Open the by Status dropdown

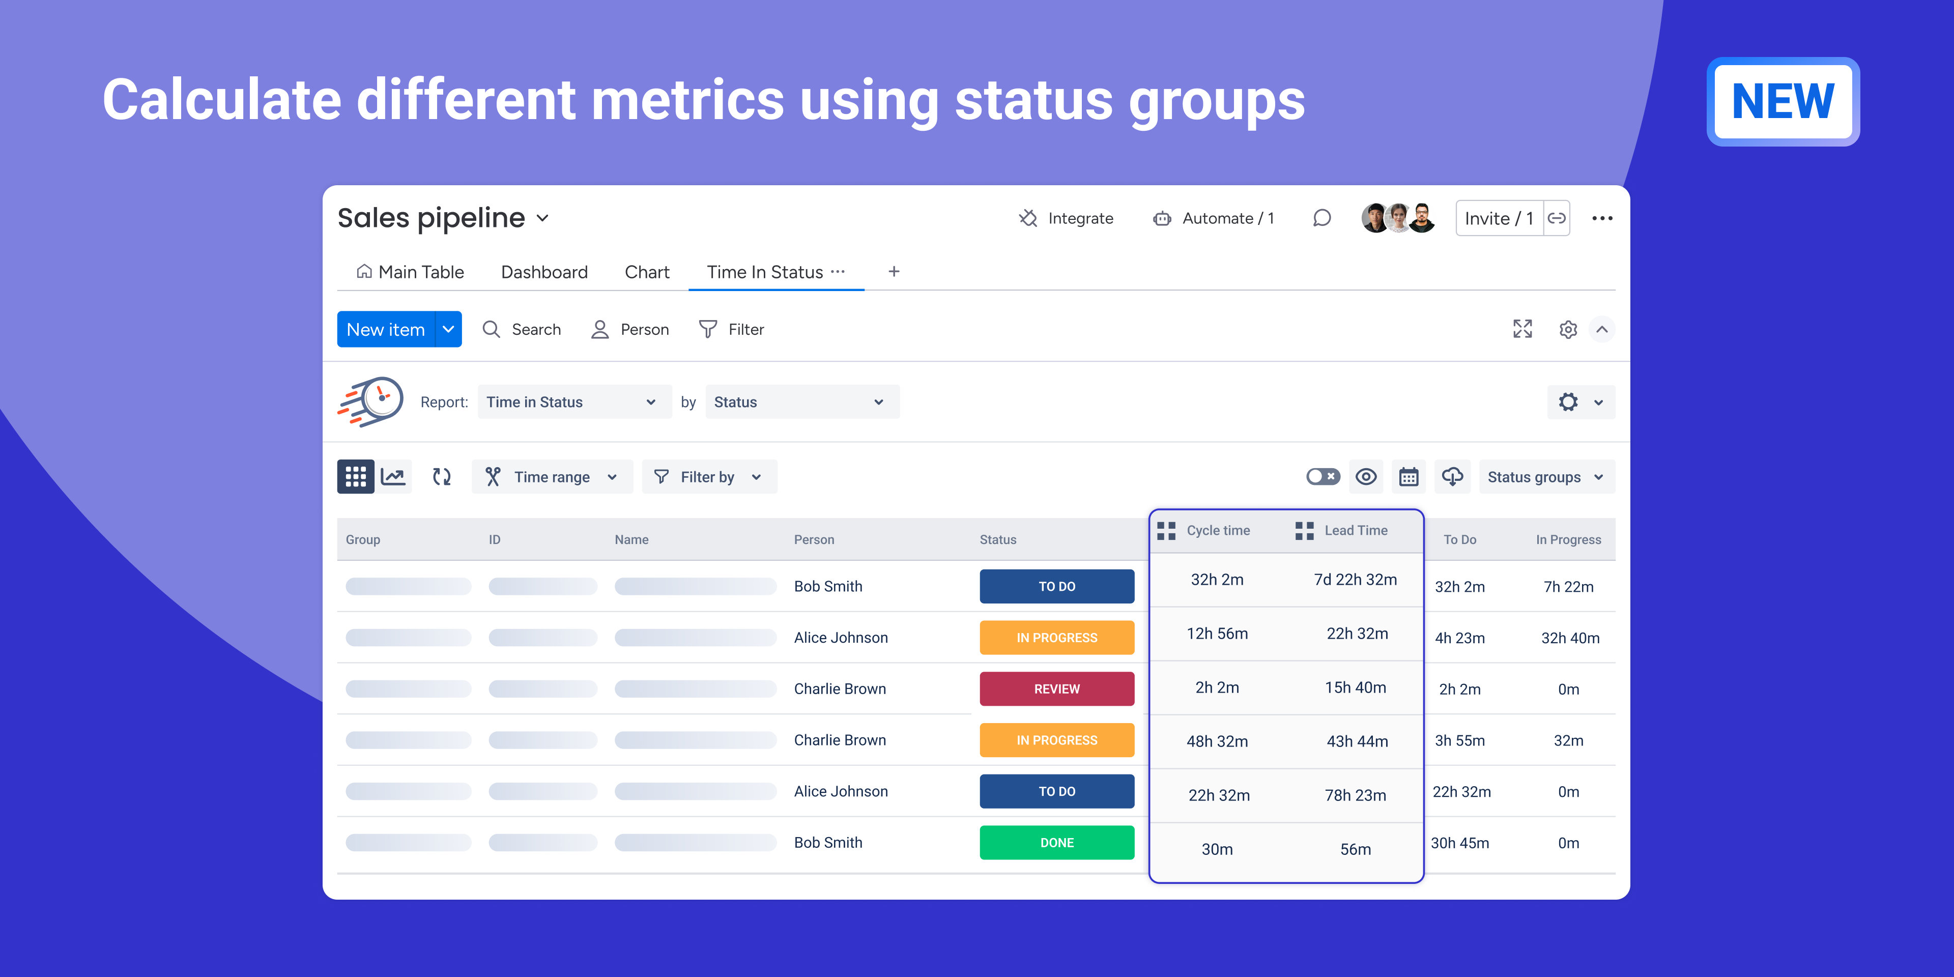(x=802, y=402)
